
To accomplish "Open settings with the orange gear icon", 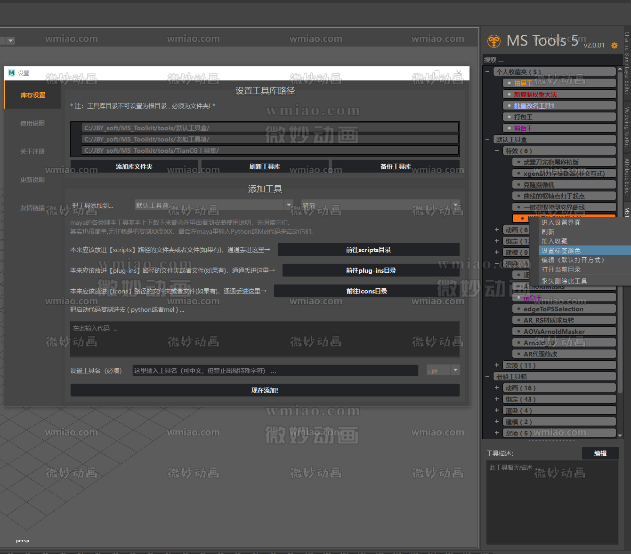I will point(614,46).
